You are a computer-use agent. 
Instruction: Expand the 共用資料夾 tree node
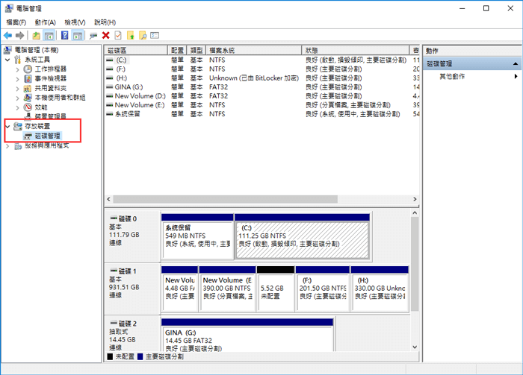(x=18, y=89)
